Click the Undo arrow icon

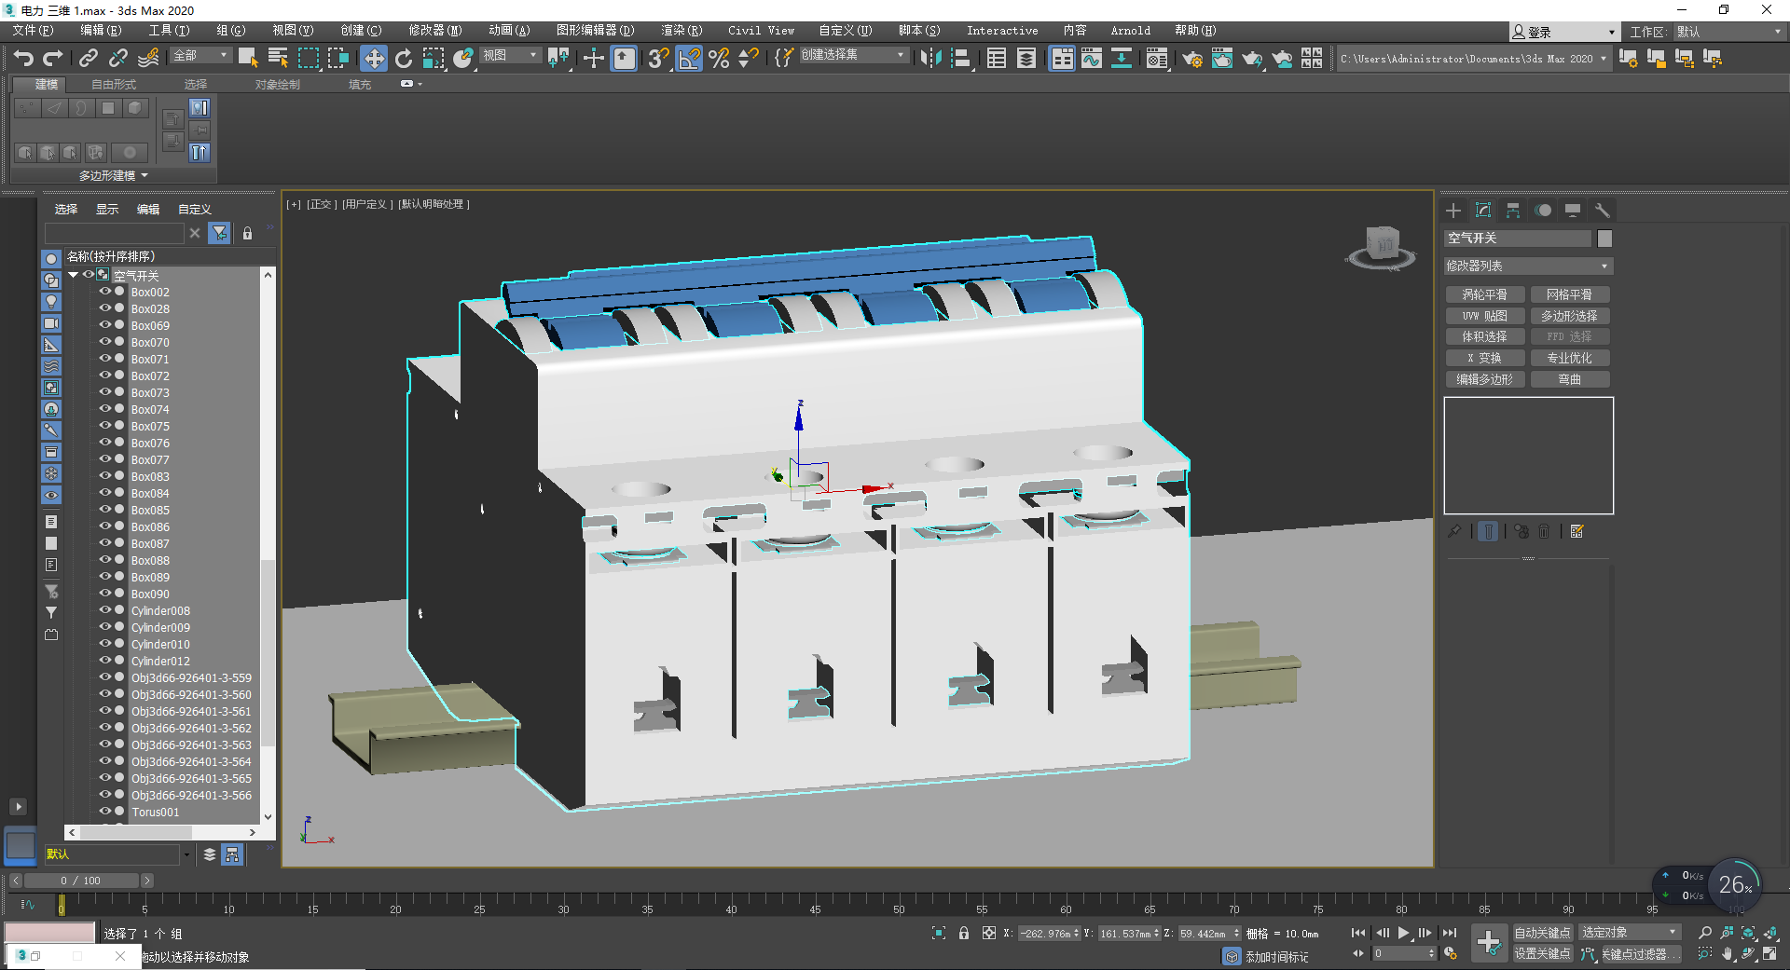coord(23,59)
